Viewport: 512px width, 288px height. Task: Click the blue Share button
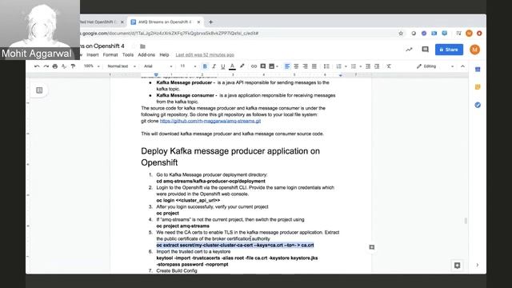click(x=449, y=50)
